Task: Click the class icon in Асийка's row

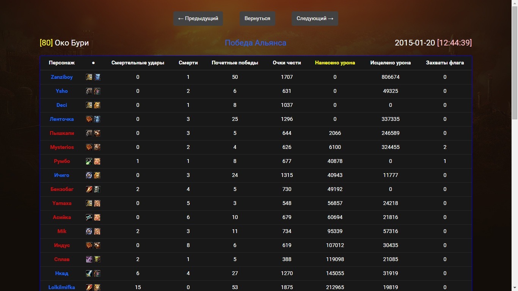Action: coord(89,217)
